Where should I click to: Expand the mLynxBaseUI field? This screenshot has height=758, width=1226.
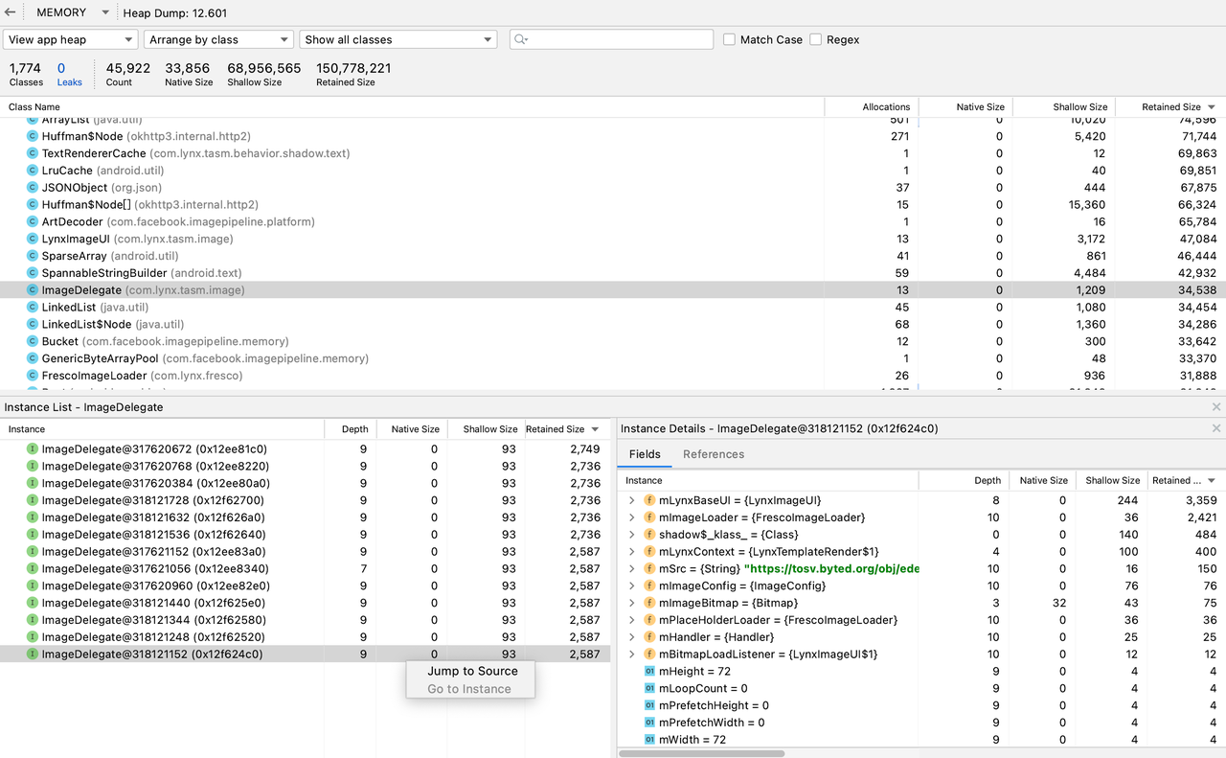tap(631, 500)
